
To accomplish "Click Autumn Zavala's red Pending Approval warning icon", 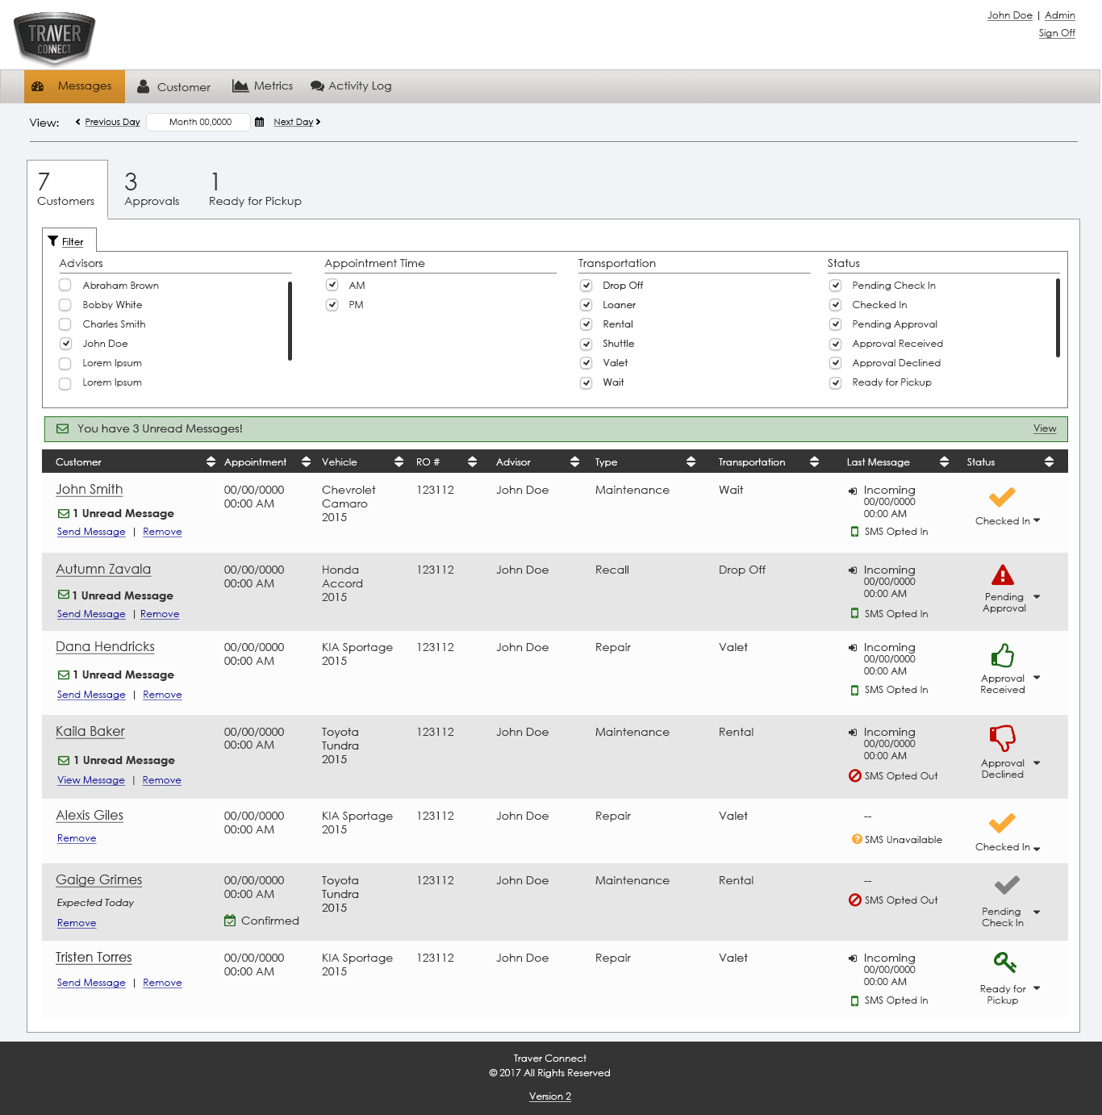I will click(1002, 575).
